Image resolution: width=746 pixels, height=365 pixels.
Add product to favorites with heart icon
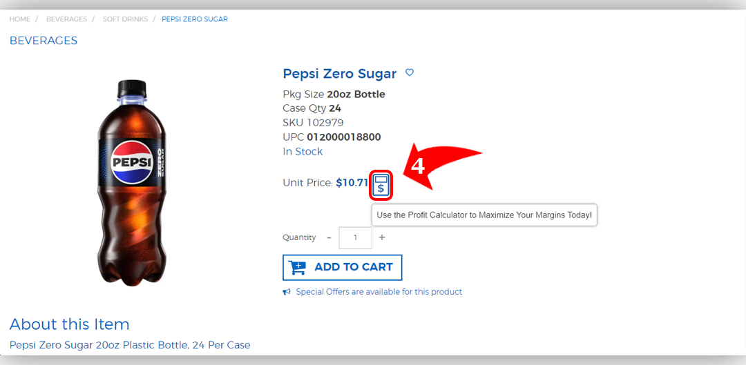coord(410,72)
